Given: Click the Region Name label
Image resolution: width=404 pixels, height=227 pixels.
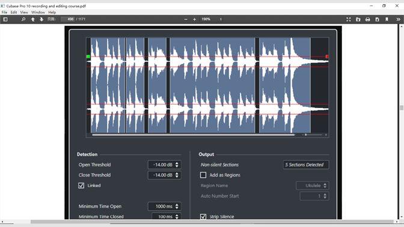Looking at the screenshot, I should 214,186.
